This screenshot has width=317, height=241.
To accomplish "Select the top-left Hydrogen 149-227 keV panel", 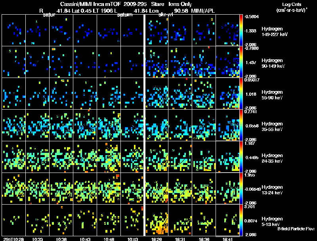I will click(x=14, y=30).
